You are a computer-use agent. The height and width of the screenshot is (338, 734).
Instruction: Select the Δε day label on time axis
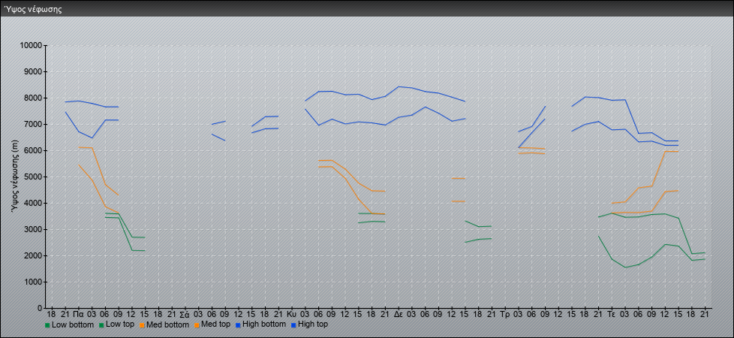pyautogui.click(x=399, y=315)
